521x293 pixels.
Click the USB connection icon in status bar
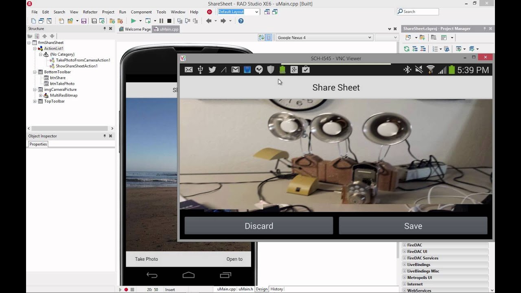pyautogui.click(x=200, y=70)
